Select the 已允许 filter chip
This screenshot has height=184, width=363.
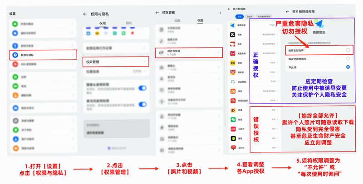pos(250,17)
